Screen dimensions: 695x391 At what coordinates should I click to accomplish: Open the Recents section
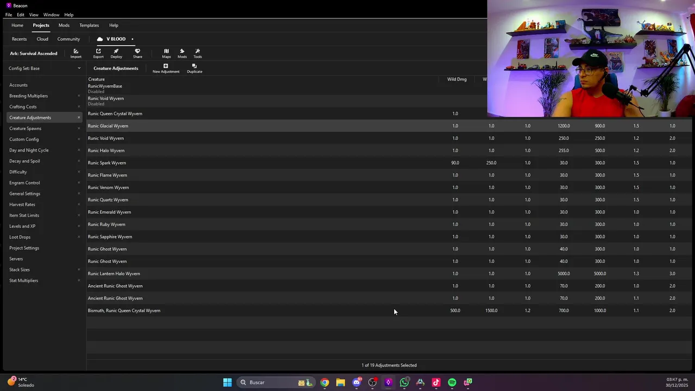pos(19,39)
